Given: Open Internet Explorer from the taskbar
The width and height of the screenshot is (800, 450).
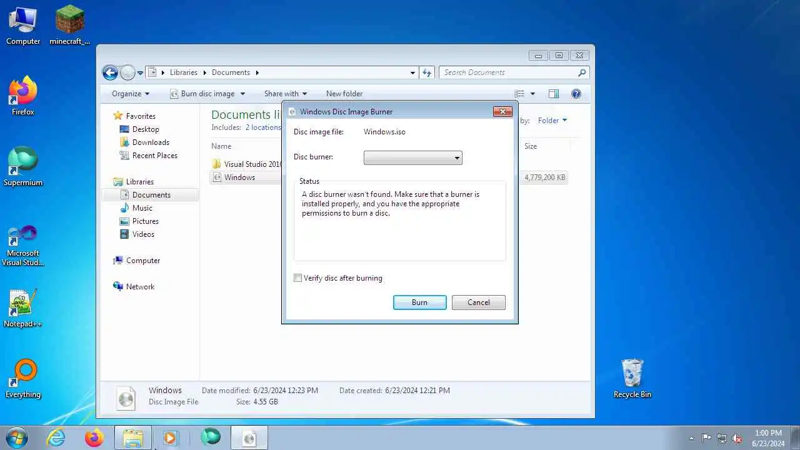Looking at the screenshot, I should point(56,437).
